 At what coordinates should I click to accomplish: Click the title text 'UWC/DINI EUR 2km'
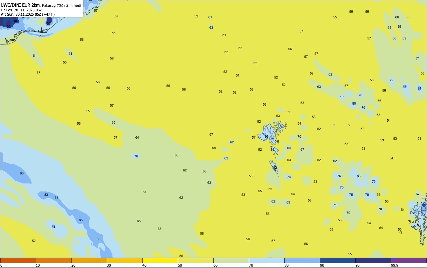[20, 5]
